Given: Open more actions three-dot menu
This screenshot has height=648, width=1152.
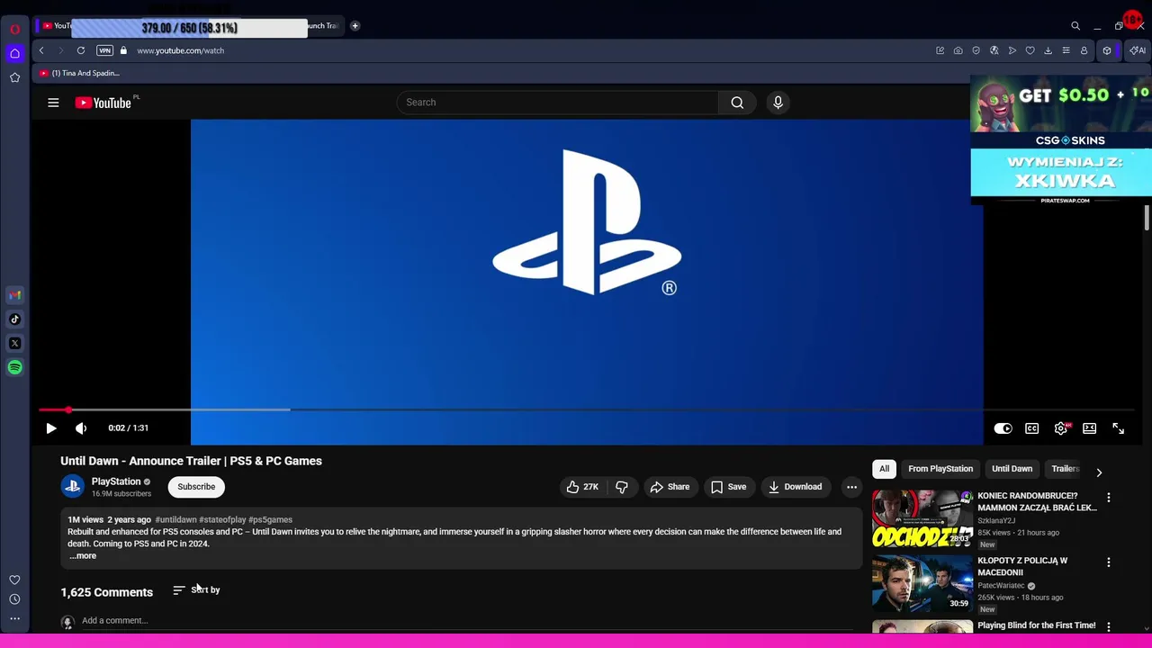Looking at the screenshot, I should (x=851, y=487).
